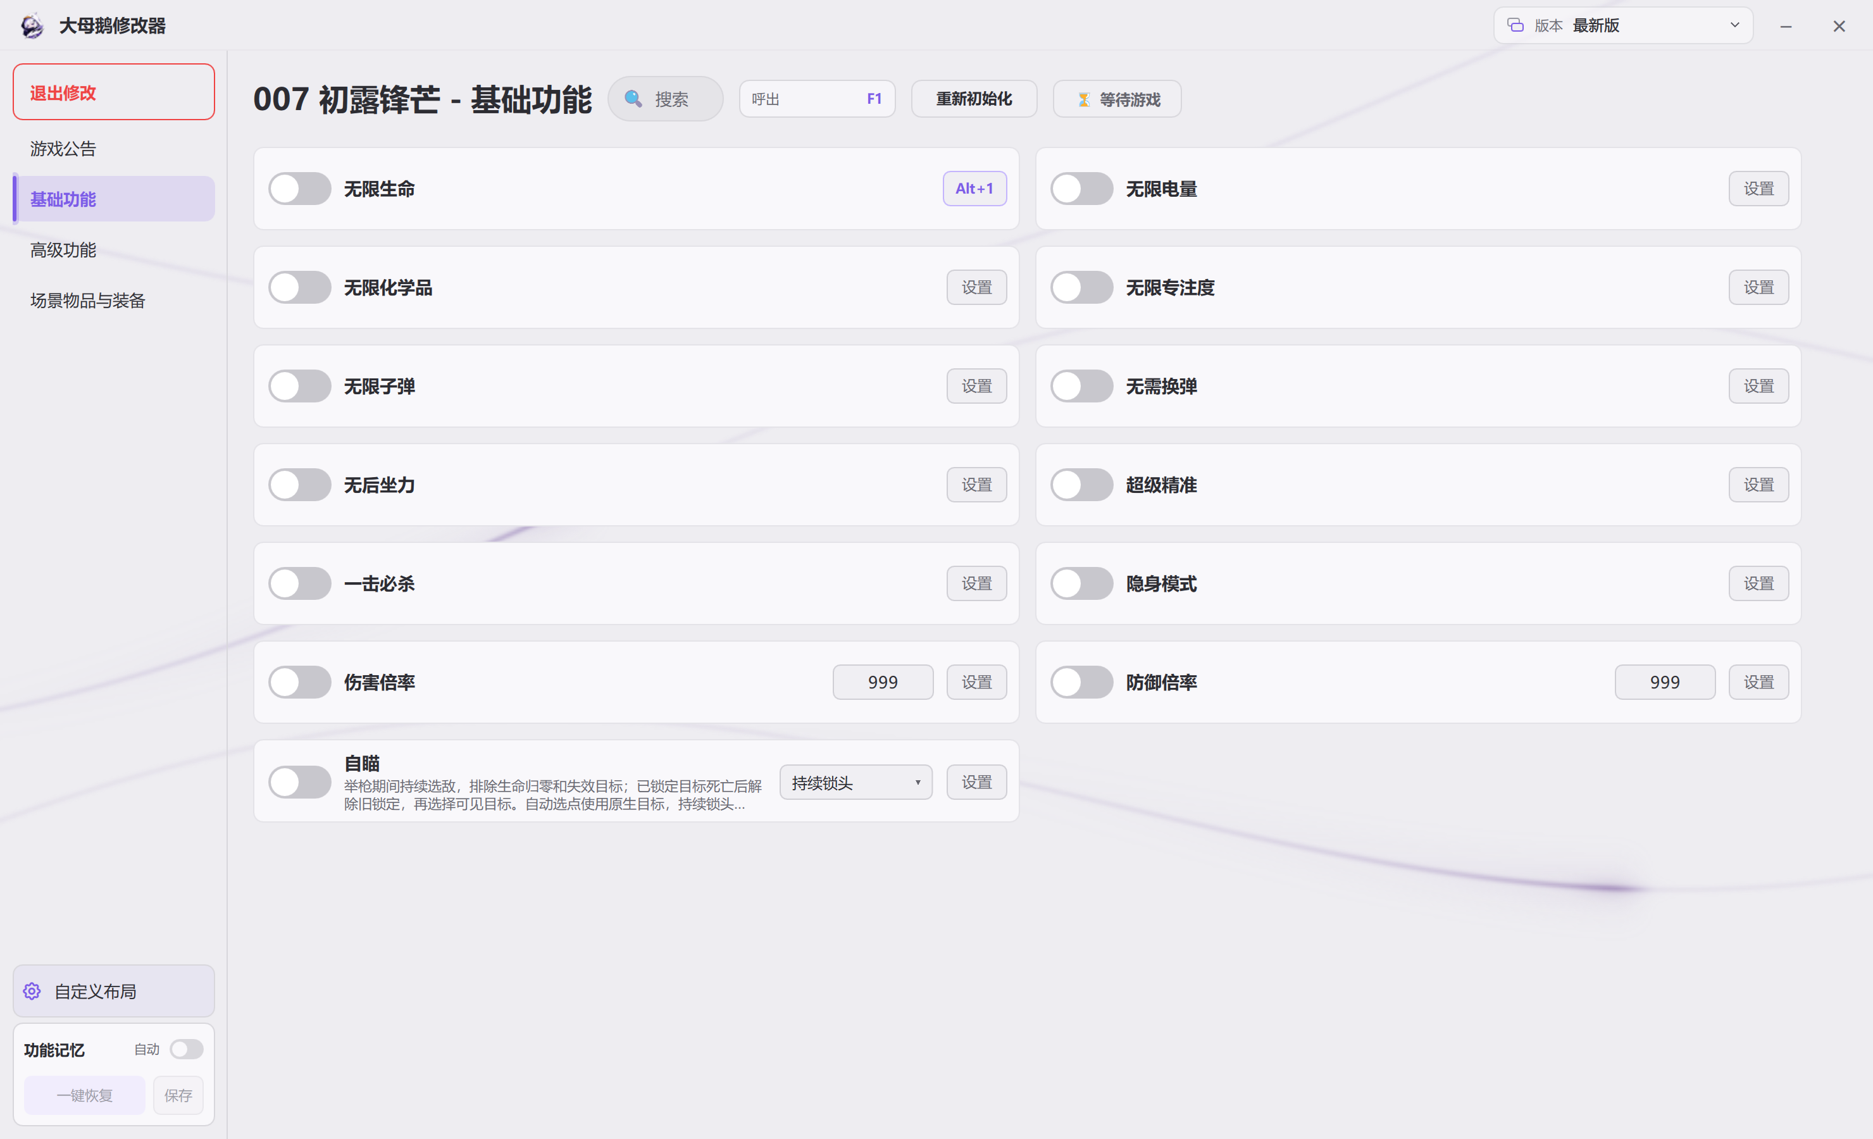Click the 退出修改 button
This screenshot has width=1873, height=1139.
pos(114,92)
